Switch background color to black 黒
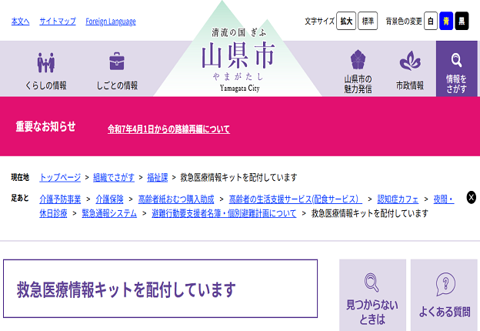Viewport: 480px width, 331px height. (x=462, y=22)
